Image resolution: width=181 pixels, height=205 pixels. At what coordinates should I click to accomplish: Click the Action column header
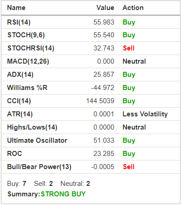133,8
